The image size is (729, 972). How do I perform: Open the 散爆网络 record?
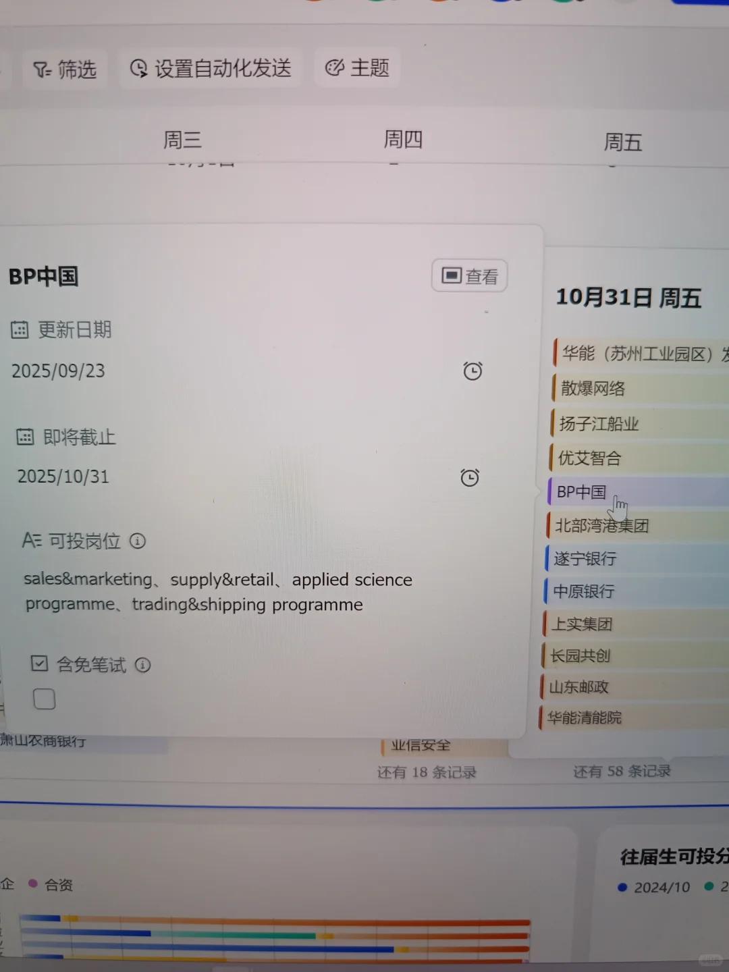640,388
